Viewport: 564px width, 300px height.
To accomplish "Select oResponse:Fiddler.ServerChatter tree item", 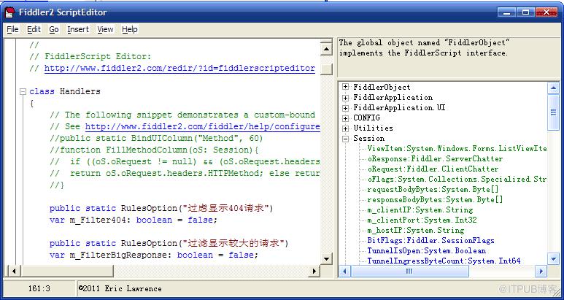I will 436,158.
